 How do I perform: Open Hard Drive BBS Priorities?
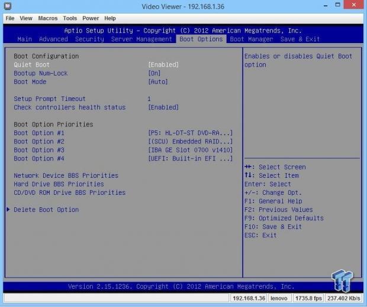click(x=59, y=184)
